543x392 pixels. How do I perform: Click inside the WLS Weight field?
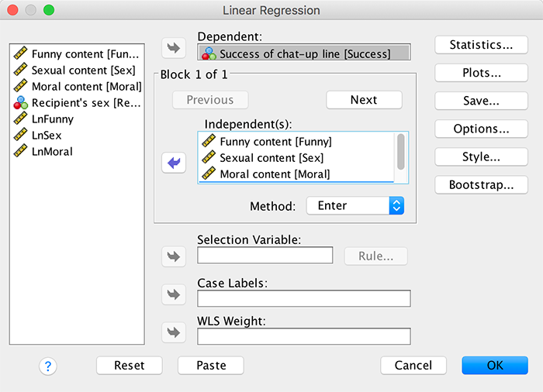click(304, 336)
